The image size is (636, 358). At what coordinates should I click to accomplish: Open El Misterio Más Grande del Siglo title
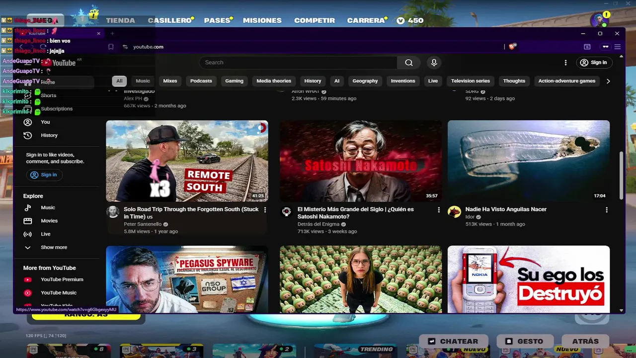[355, 213]
